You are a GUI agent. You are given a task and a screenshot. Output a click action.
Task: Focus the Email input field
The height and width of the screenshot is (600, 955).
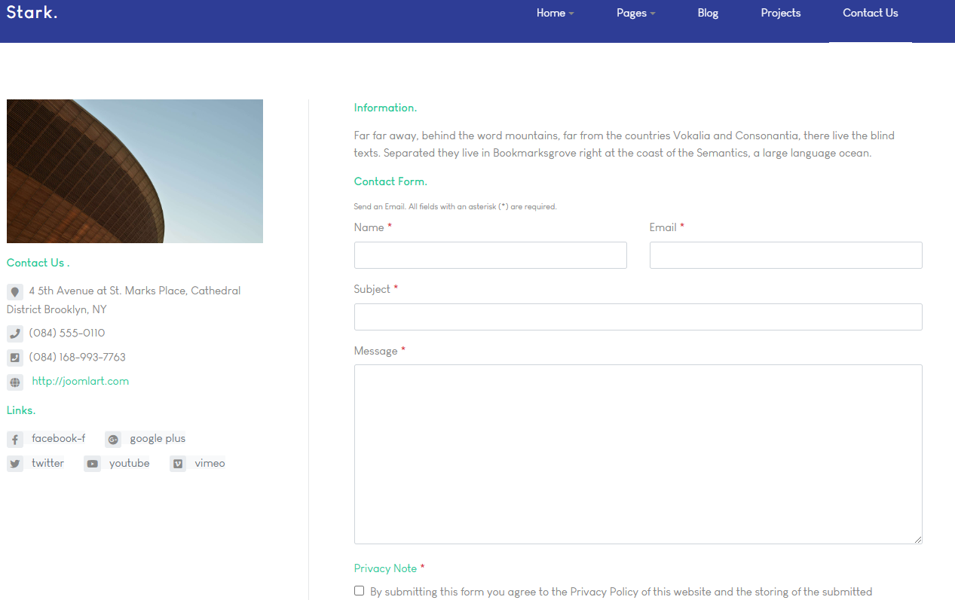(786, 255)
